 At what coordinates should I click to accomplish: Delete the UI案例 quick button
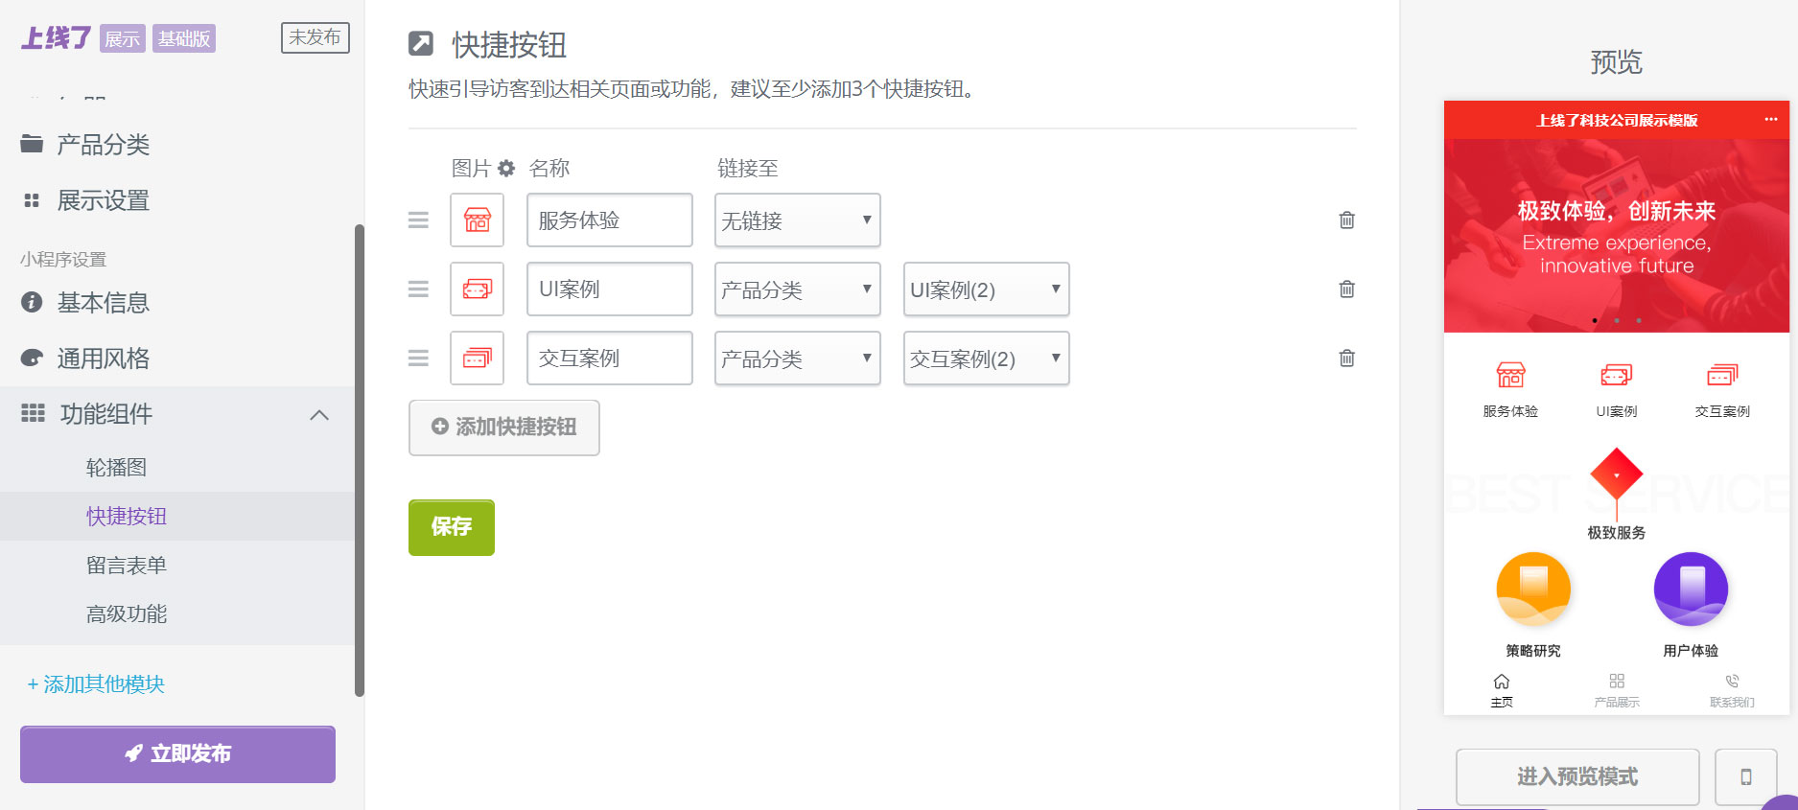[1346, 289]
